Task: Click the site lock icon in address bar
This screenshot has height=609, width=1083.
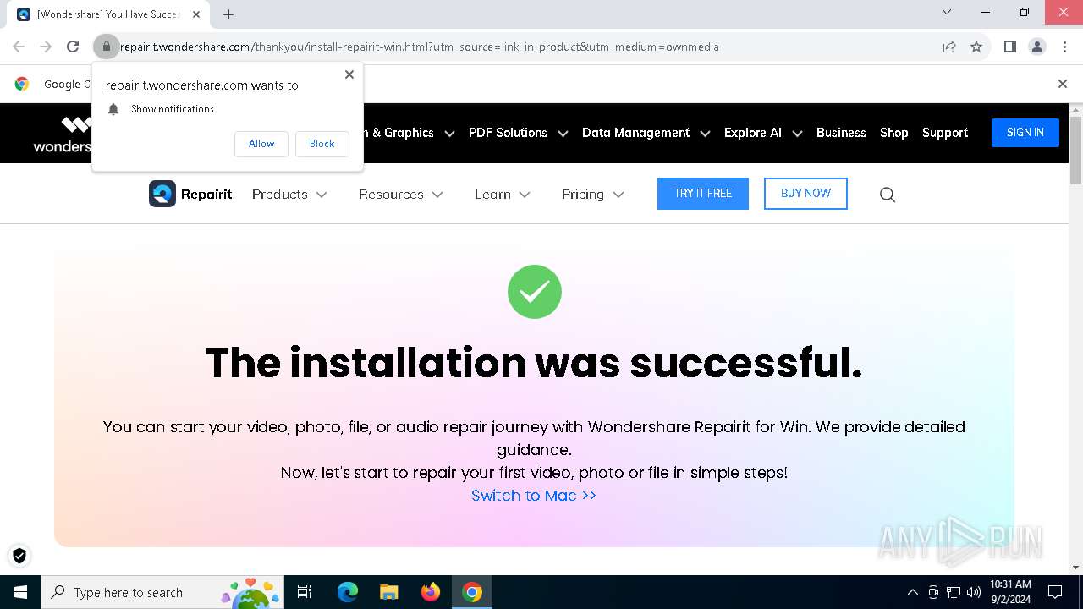Action: click(x=106, y=47)
